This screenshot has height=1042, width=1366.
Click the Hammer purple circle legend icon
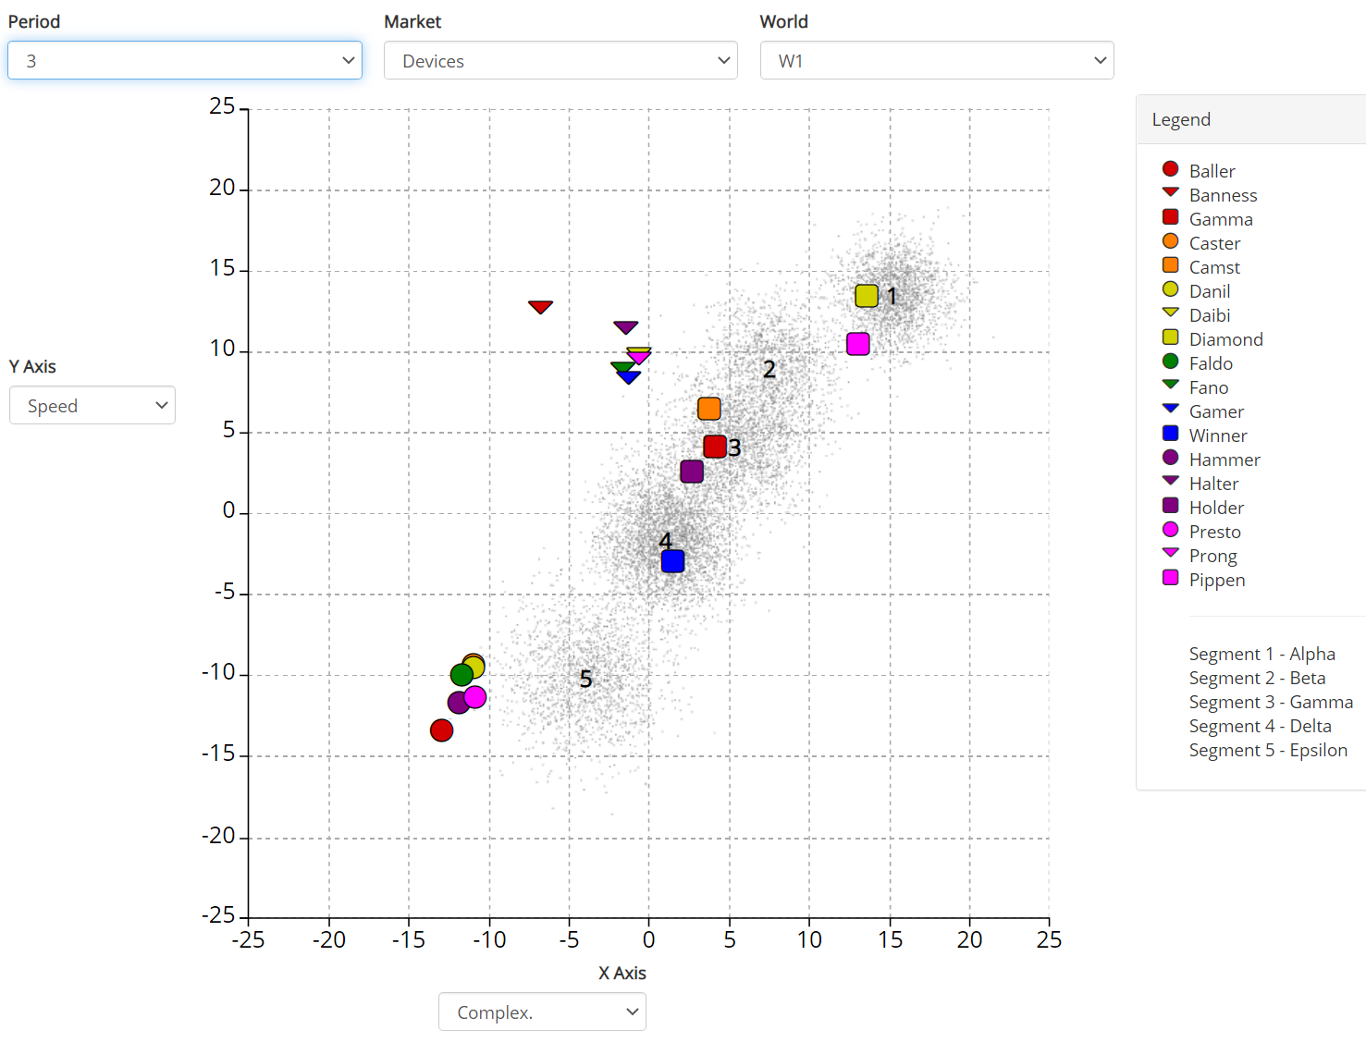[x=1170, y=457]
